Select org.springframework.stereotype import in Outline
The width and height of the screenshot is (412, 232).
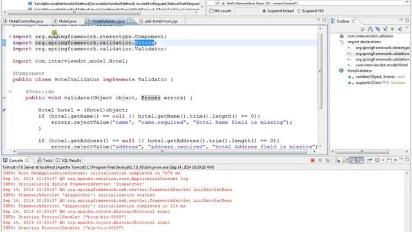pos(382,48)
